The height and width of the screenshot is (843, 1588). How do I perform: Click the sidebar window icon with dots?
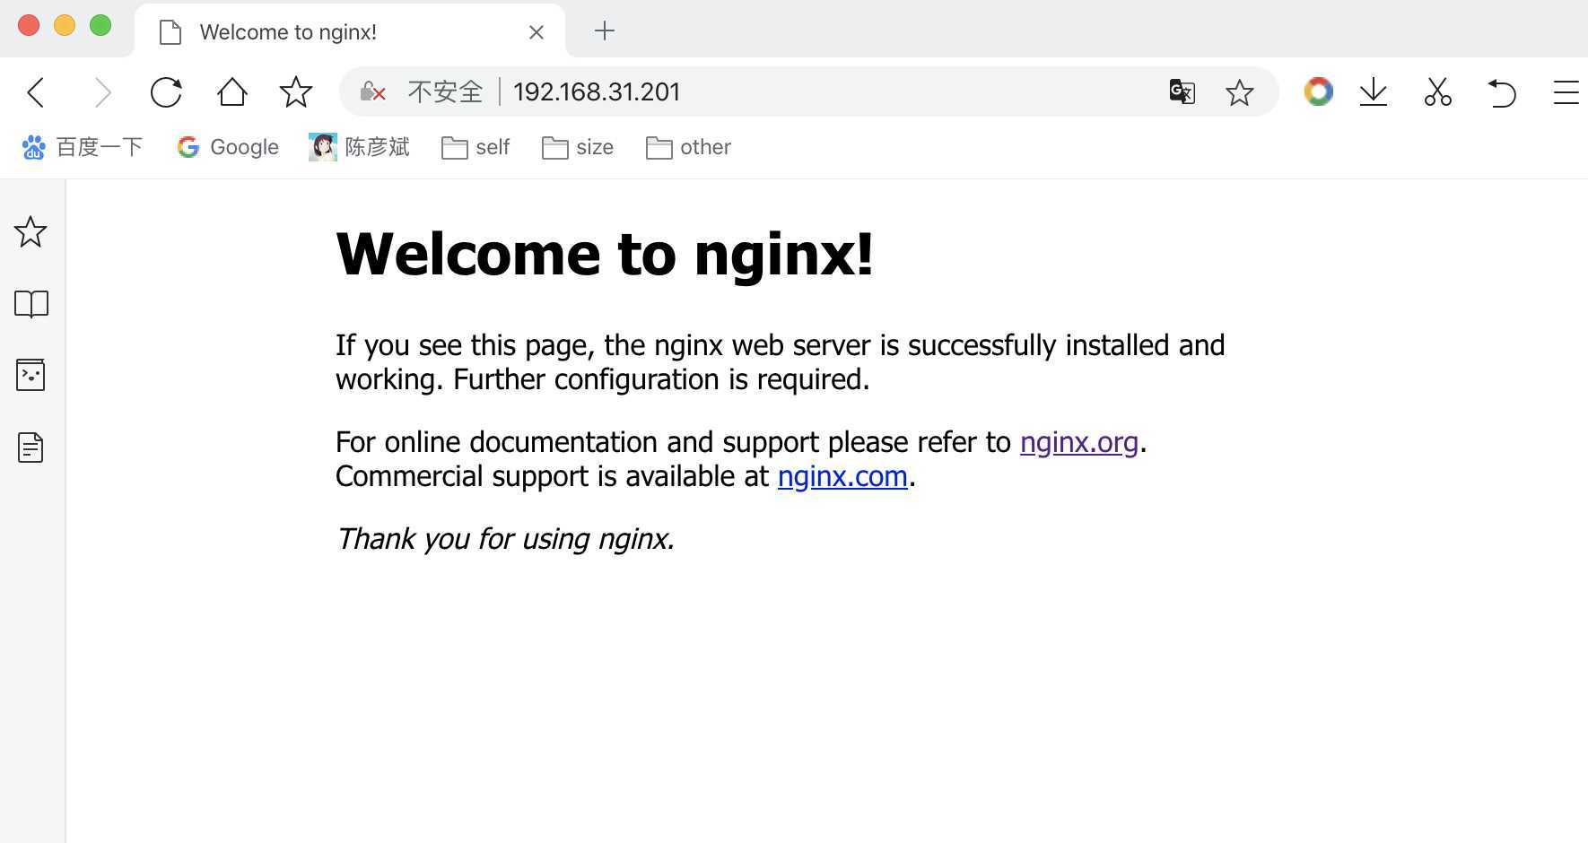tap(31, 375)
